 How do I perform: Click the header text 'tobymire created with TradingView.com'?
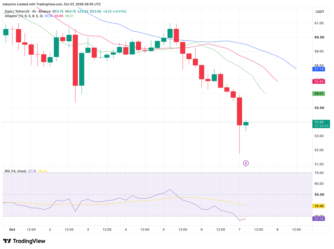coord(33,4)
